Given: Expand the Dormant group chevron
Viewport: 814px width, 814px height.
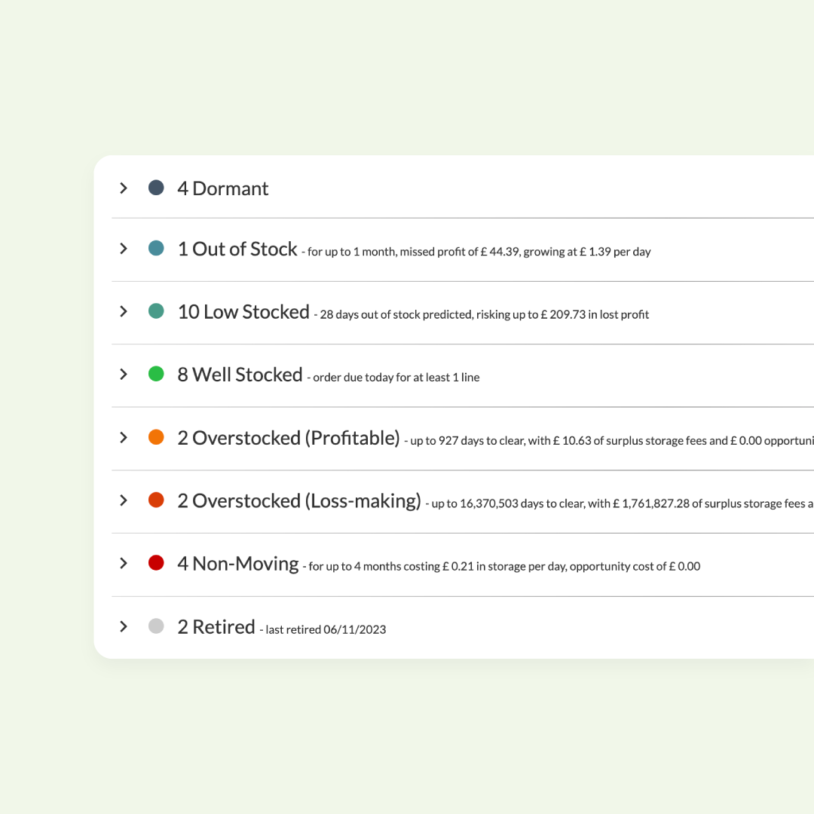Looking at the screenshot, I should [124, 188].
